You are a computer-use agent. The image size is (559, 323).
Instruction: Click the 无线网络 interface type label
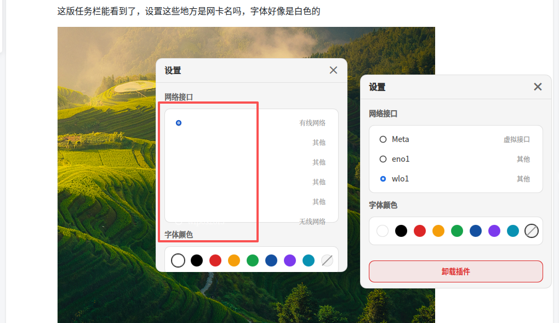312,222
